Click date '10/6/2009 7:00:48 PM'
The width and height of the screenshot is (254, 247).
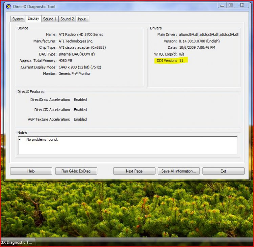click(197, 47)
